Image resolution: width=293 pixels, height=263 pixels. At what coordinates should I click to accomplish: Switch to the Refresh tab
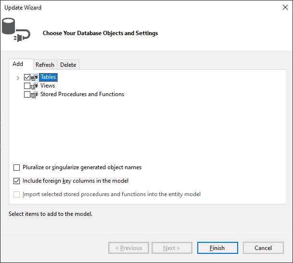[45, 65]
